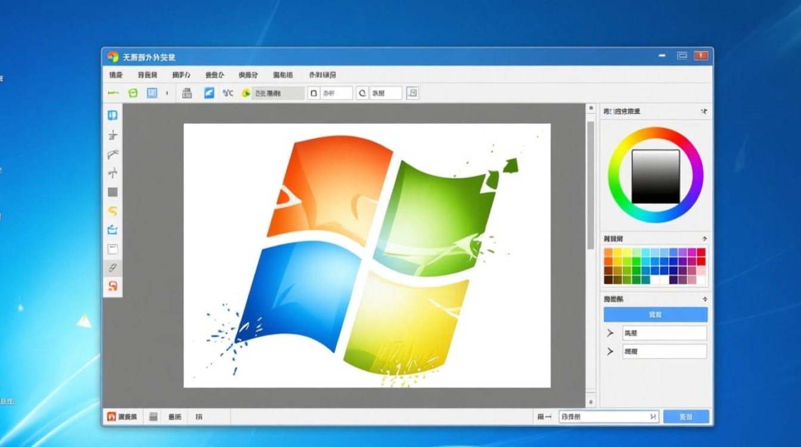This screenshot has width=801, height=447.
Task: Click the orange home icon in the status bar
Action: tap(111, 417)
